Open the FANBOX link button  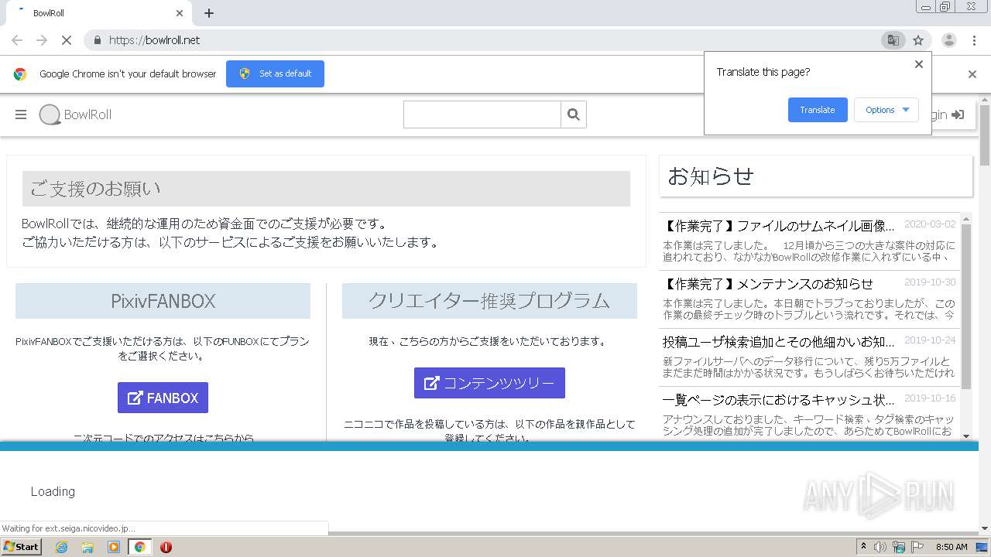pos(163,398)
